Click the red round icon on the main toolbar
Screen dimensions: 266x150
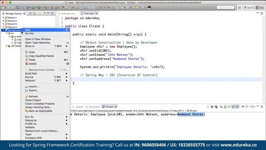point(149,7)
